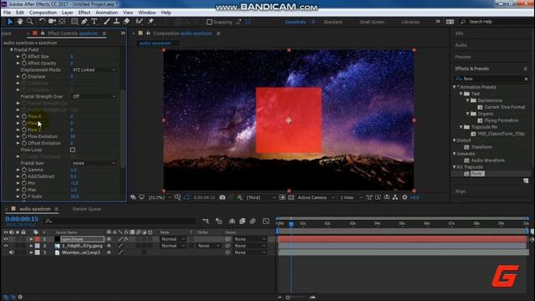Select the Form effect under RG Trapcode
This screenshot has height=301, width=535.
[476, 174]
